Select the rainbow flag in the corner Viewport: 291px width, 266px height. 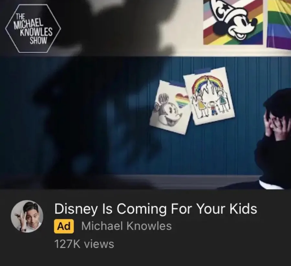[279, 24]
